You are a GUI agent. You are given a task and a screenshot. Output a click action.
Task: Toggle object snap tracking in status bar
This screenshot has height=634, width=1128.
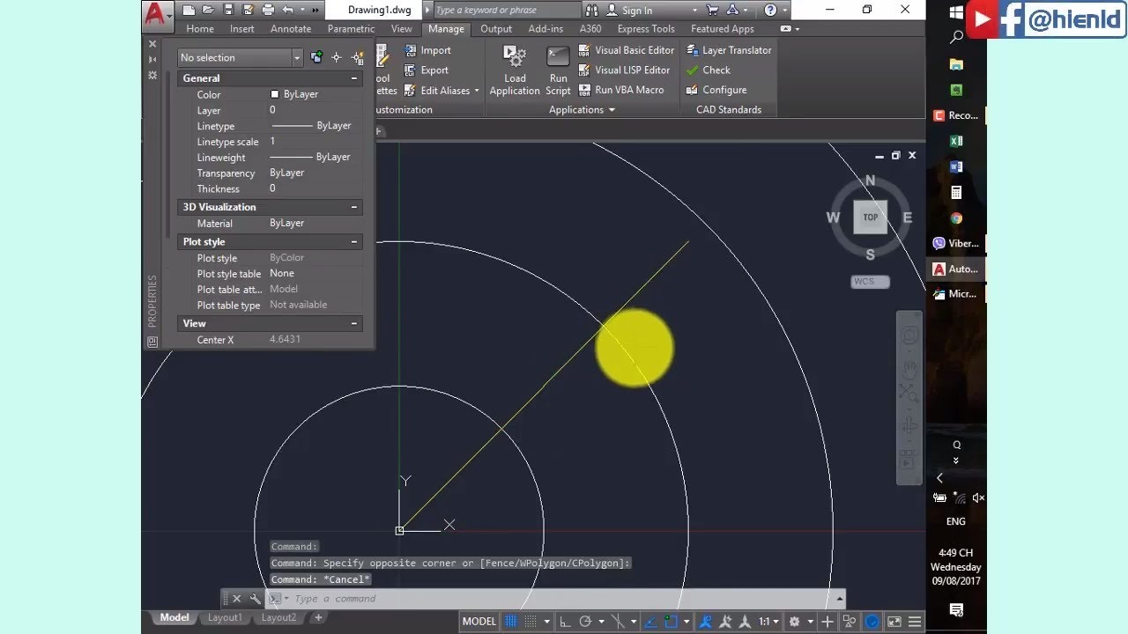pos(650,621)
